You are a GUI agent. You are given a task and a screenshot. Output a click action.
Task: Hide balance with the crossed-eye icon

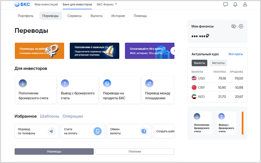[234, 26]
